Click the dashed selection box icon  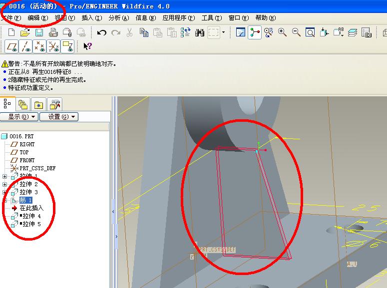(x=214, y=32)
